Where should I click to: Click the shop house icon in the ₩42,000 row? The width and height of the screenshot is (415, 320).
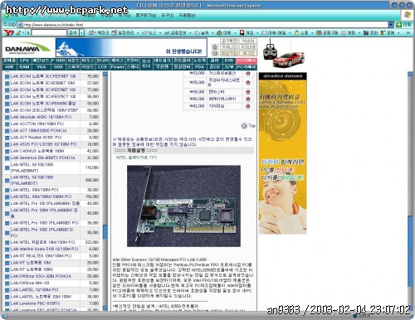(x=248, y=106)
